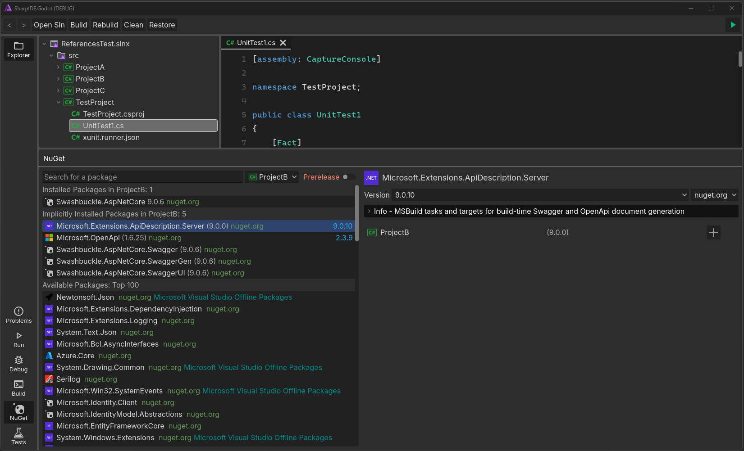
Task: Click the Serilog package icon
Action: click(49, 379)
